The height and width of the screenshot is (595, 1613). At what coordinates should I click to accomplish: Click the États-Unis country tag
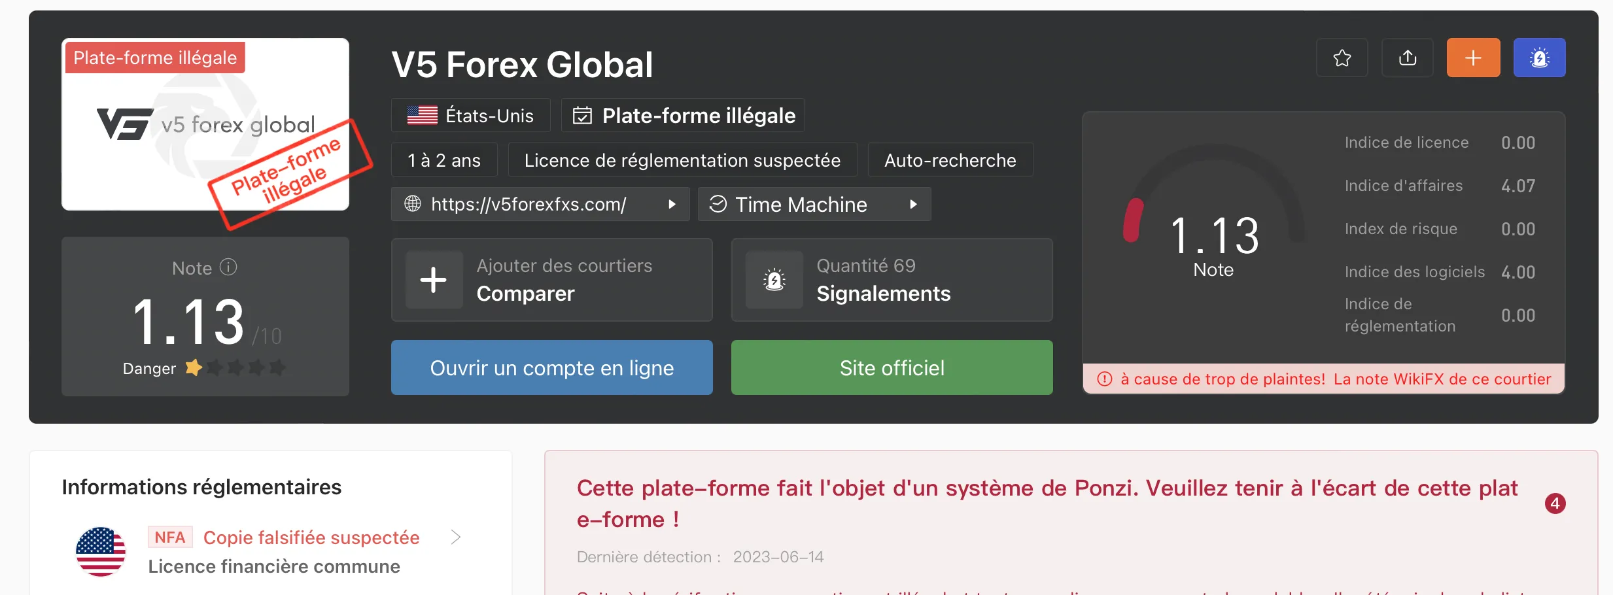(471, 116)
